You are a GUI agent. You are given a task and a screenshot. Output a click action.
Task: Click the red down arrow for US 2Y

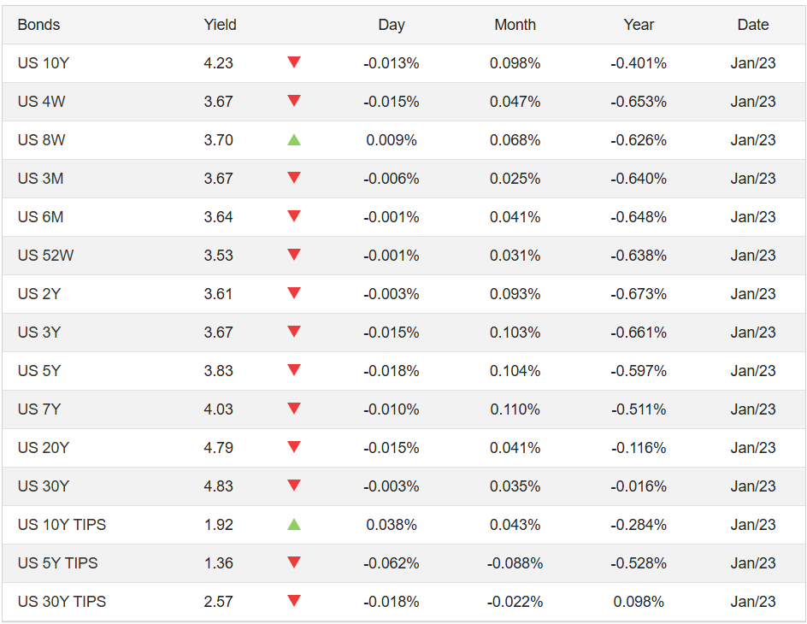294,293
